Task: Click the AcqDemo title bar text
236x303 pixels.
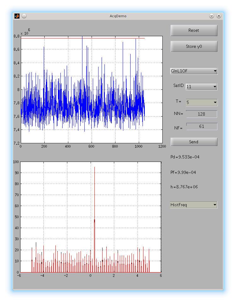Action: click(118, 16)
